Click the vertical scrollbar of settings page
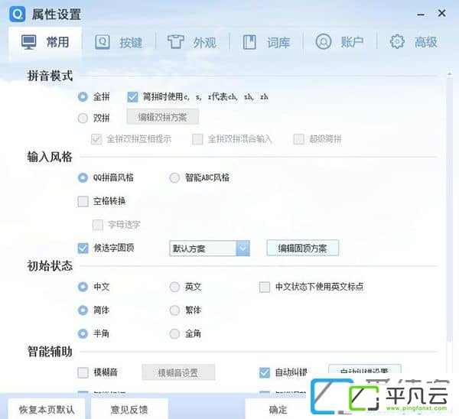 449,208
